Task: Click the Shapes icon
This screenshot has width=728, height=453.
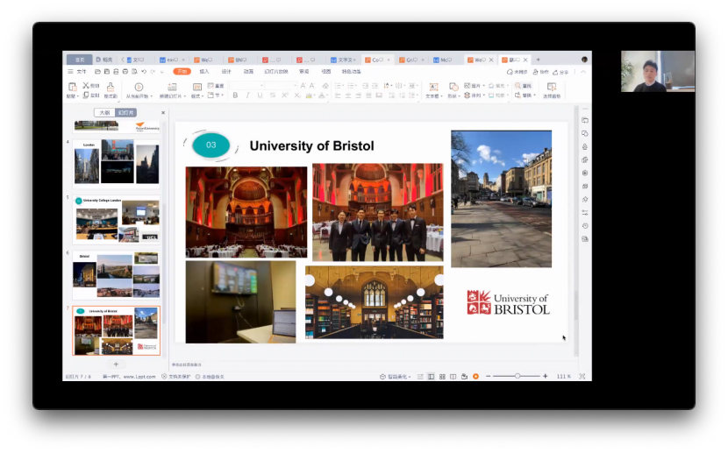Action: click(453, 87)
